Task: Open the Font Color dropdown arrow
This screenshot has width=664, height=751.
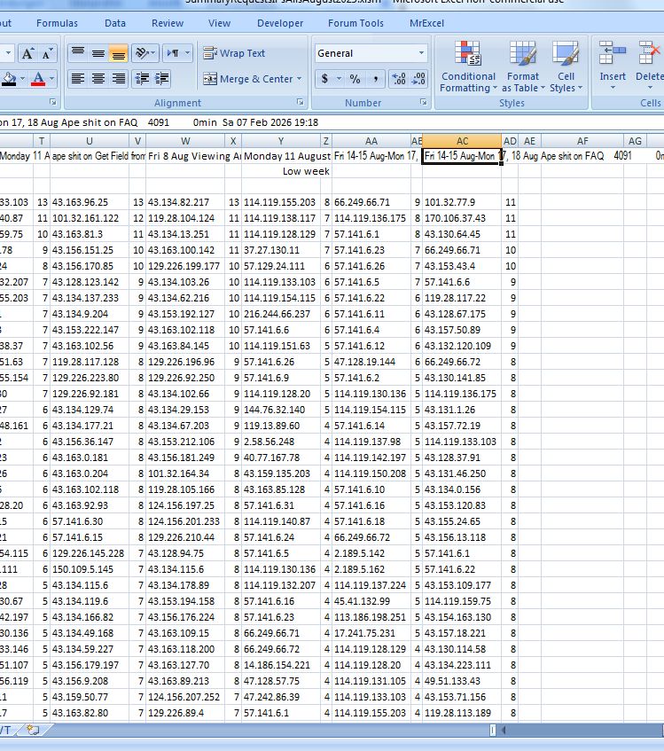Action: (x=51, y=79)
